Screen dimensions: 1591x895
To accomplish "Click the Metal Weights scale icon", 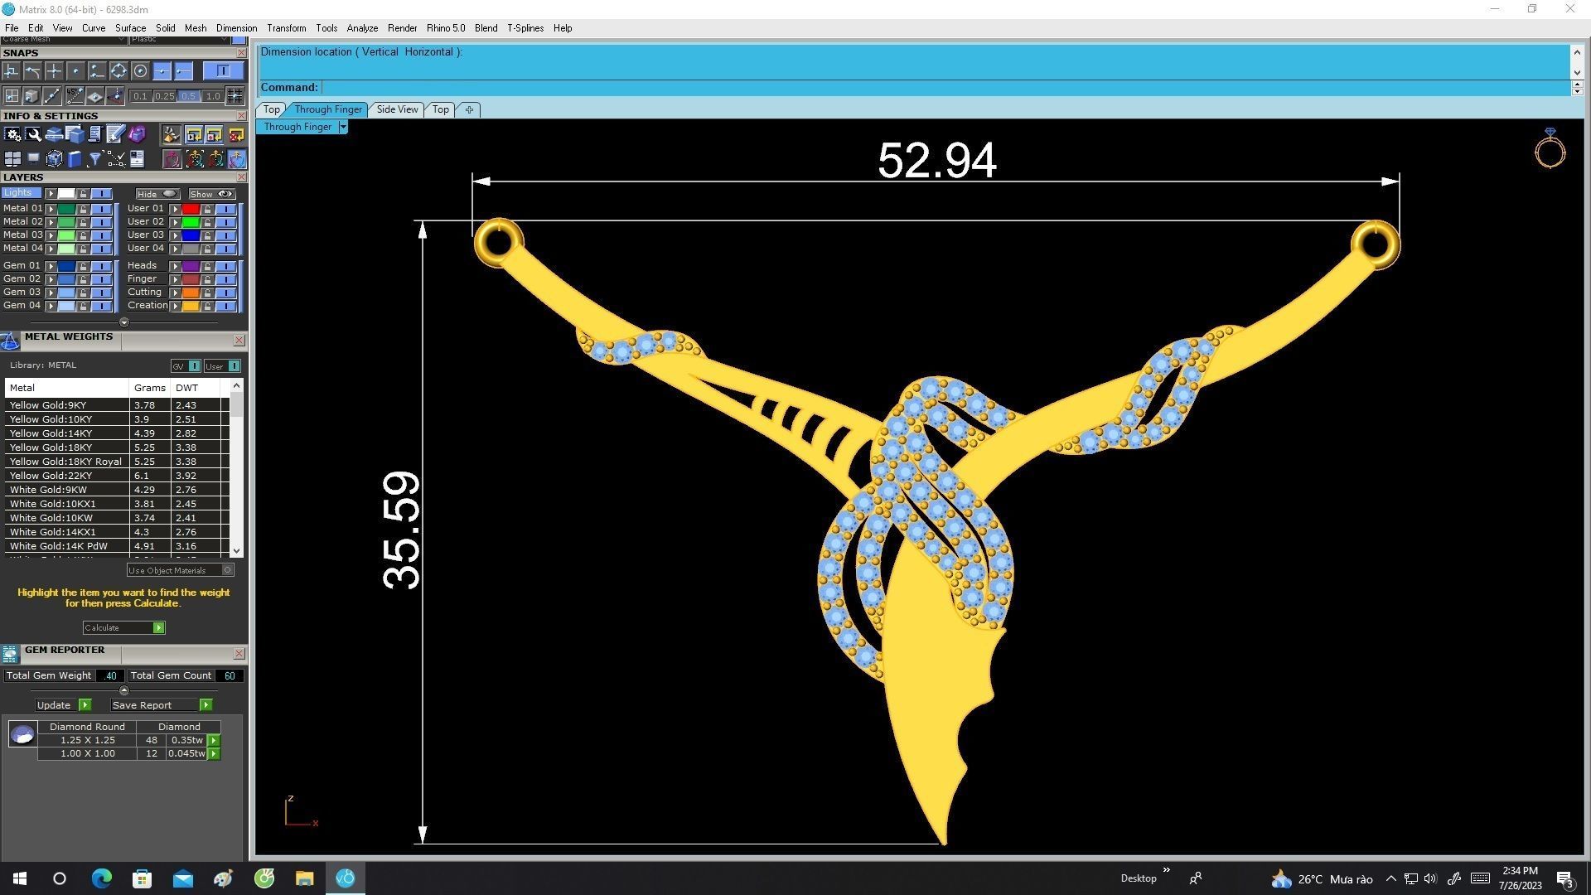I will [x=10, y=341].
